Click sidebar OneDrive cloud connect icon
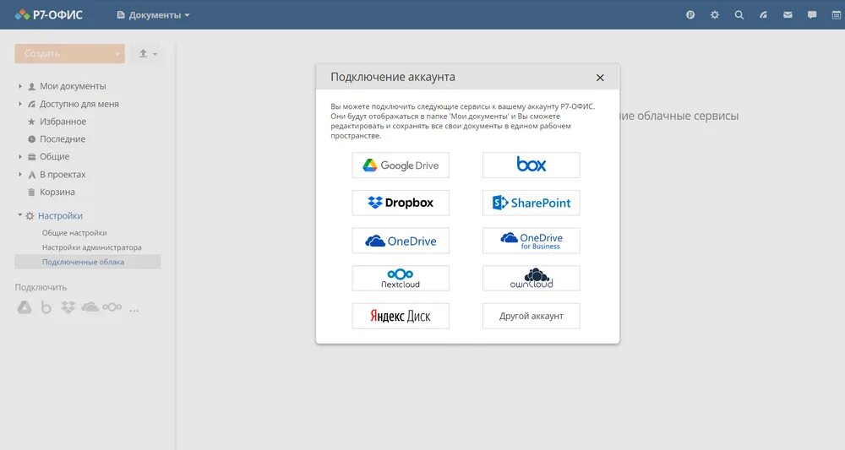Image resolution: width=845 pixels, height=450 pixels. (90, 307)
